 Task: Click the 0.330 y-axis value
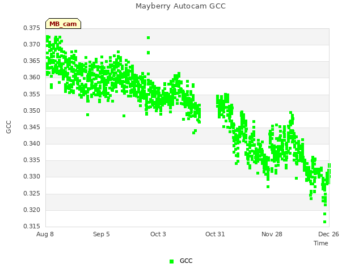point(32,177)
